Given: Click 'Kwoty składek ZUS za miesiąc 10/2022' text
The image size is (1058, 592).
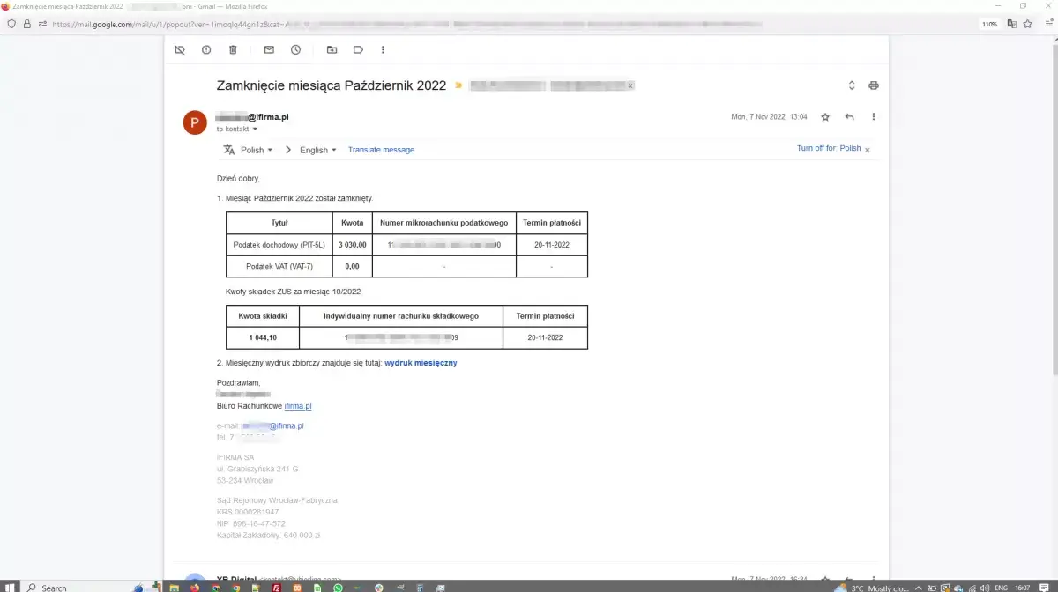Looking at the screenshot, I should point(294,292).
